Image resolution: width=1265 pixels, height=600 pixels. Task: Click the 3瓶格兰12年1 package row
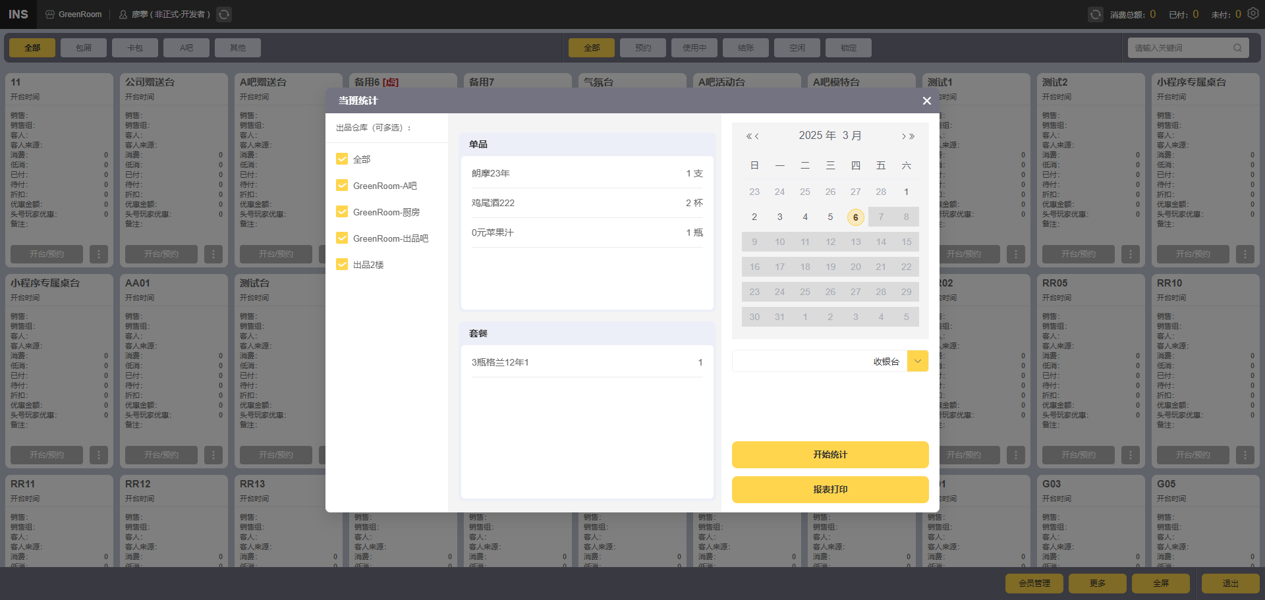point(587,362)
